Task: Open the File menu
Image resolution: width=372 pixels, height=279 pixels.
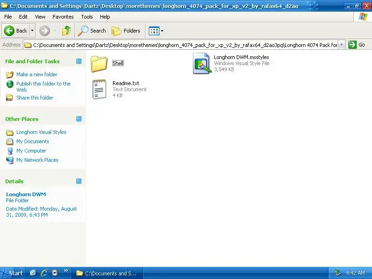Action: coord(8,17)
